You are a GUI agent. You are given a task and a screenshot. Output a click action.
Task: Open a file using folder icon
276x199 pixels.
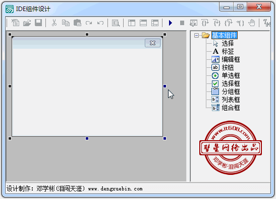[x=27, y=23]
